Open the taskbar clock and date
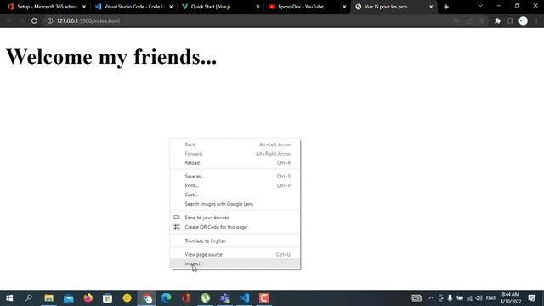 (511, 298)
